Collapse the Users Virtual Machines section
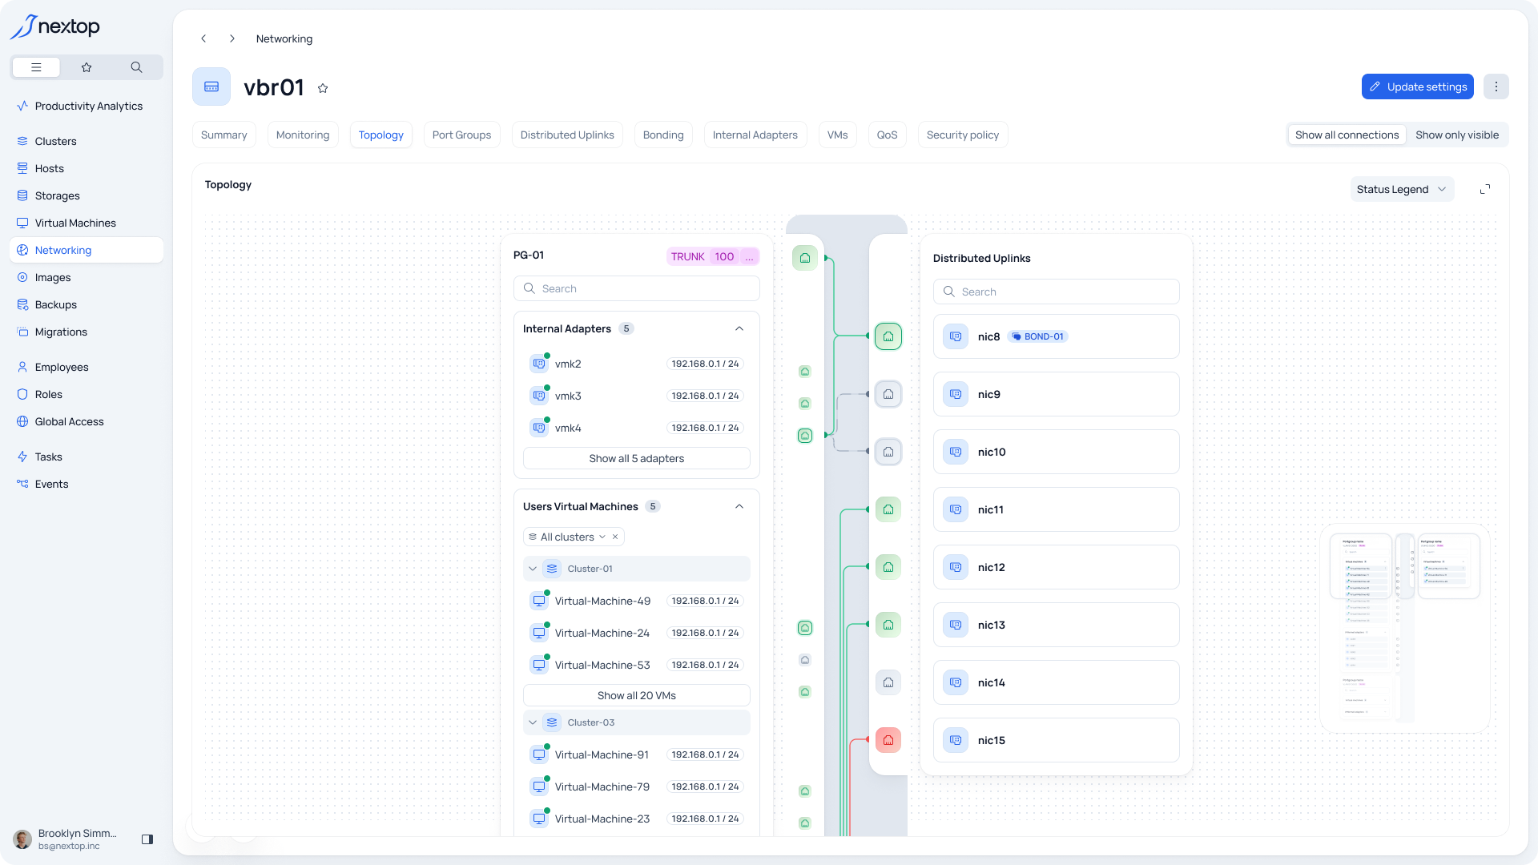This screenshot has width=1538, height=865. (739, 506)
